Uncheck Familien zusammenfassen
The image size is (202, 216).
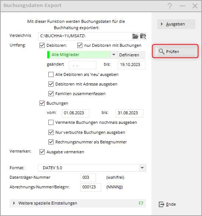tap(51, 94)
